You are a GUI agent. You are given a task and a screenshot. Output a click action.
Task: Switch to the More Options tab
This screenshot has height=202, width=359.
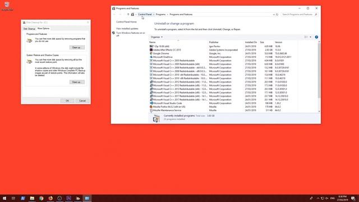tap(43, 29)
